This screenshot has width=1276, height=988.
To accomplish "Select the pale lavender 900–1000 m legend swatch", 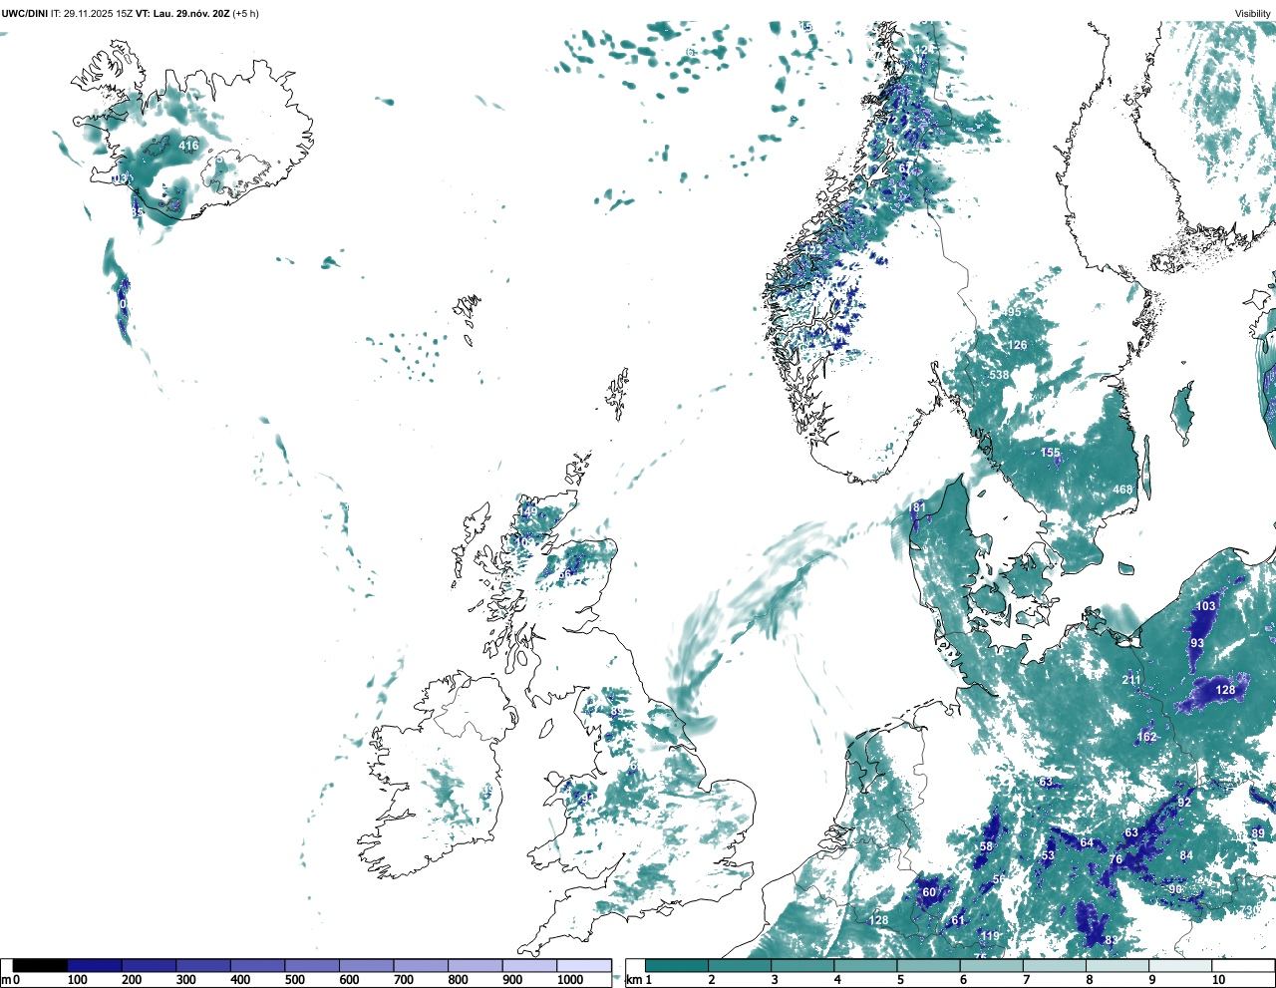I will [529, 966].
